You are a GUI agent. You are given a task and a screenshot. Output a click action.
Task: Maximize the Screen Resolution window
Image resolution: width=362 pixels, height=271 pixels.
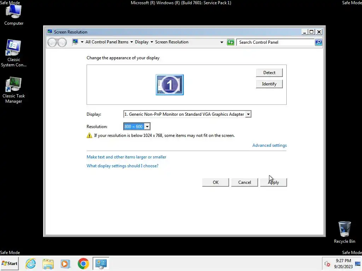pyautogui.click(x=311, y=32)
